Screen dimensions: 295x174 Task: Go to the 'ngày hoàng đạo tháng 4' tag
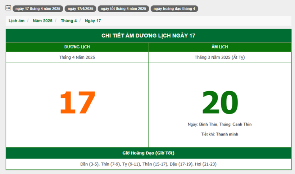click(x=174, y=9)
